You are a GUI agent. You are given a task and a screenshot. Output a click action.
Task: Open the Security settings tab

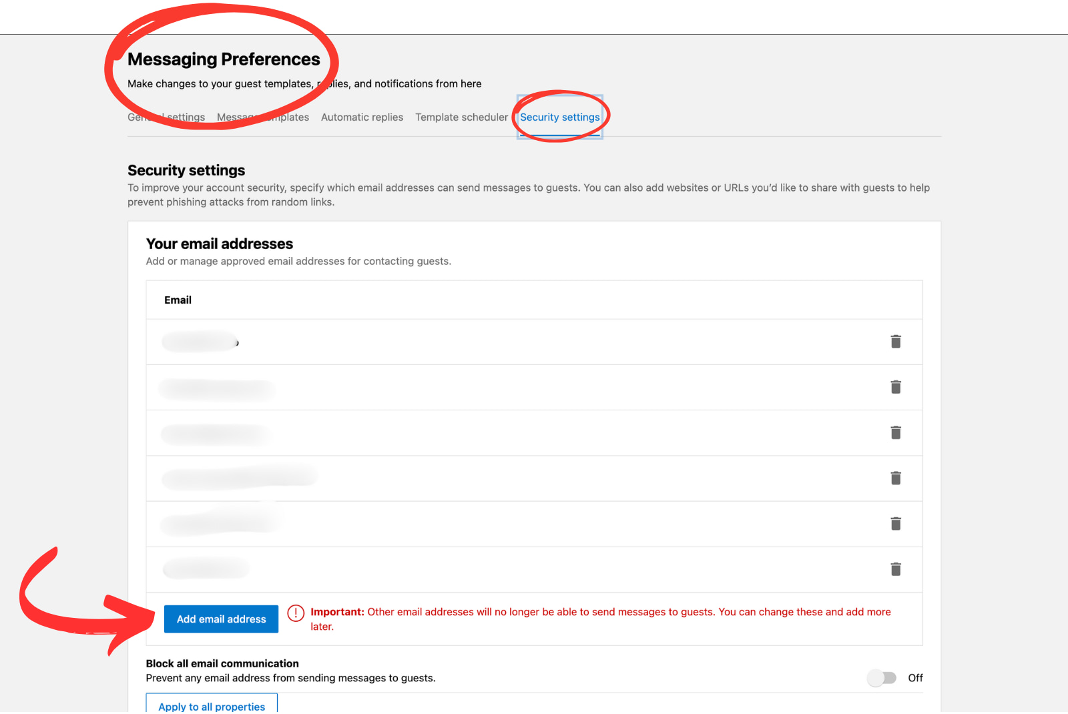click(x=560, y=117)
